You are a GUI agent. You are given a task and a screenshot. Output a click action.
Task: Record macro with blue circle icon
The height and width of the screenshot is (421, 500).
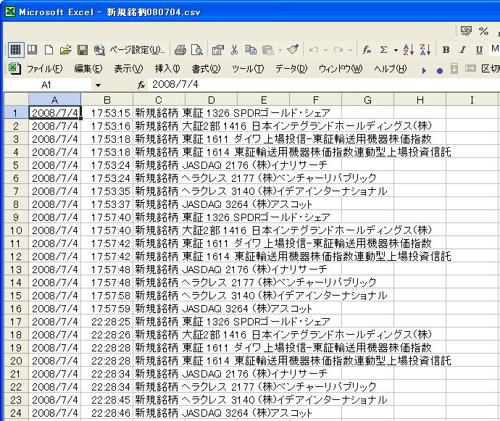[440, 70]
